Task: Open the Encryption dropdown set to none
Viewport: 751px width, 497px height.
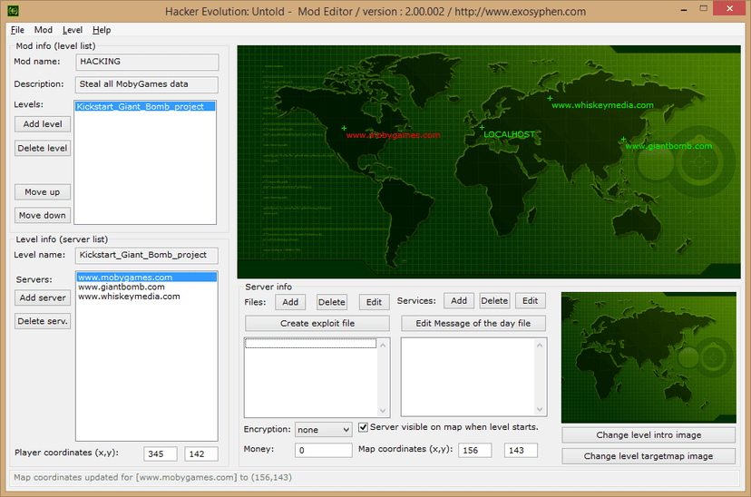Action: [x=323, y=430]
